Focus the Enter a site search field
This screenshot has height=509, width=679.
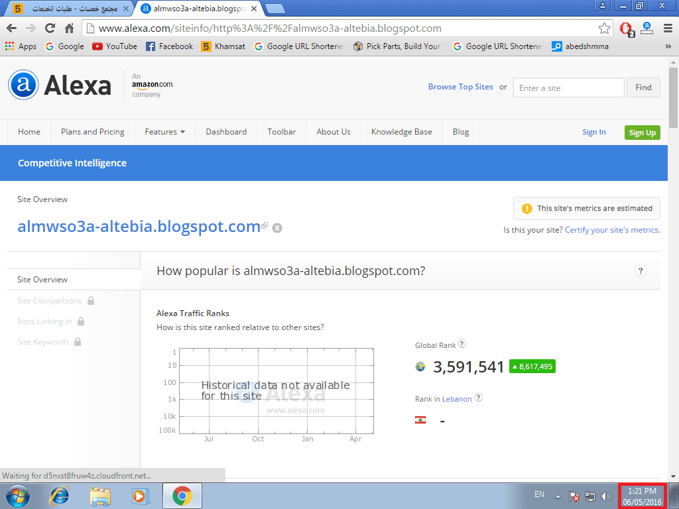point(568,88)
